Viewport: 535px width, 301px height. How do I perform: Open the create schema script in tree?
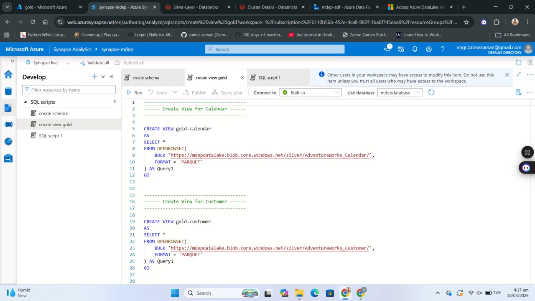(53, 113)
